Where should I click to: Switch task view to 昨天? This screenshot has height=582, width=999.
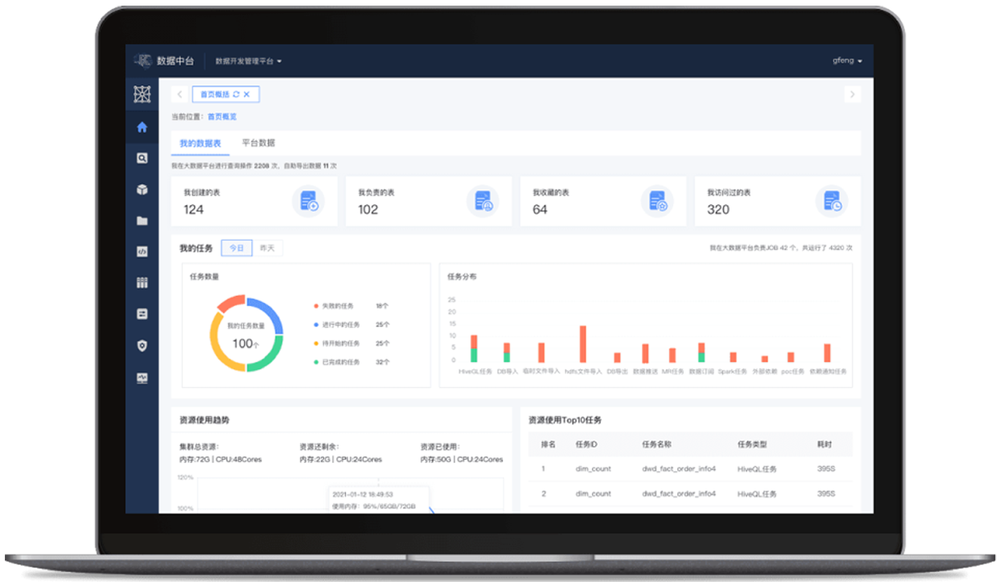pyautogui.click(x=267, y=248)
